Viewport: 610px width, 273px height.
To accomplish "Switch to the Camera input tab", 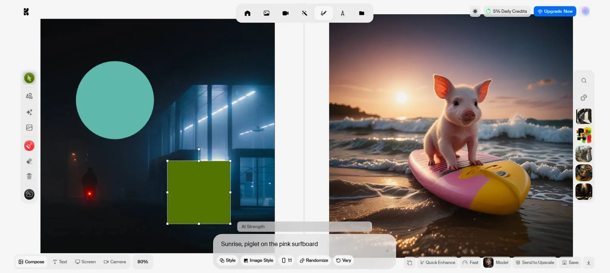I will click(x=115, y=262).
